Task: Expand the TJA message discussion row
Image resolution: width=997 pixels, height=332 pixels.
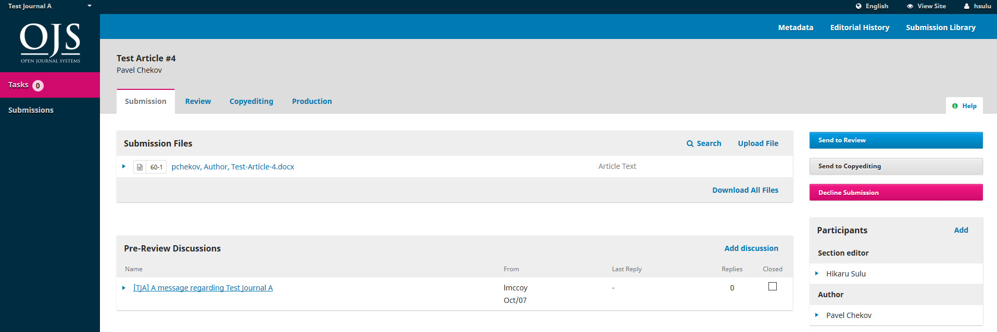Action: click(124, 288)
